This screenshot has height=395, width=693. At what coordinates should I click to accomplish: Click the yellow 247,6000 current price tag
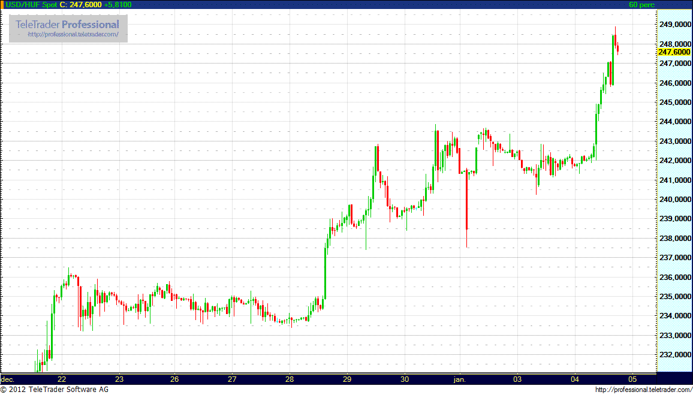pyautogui.click(x=674, y=52)
